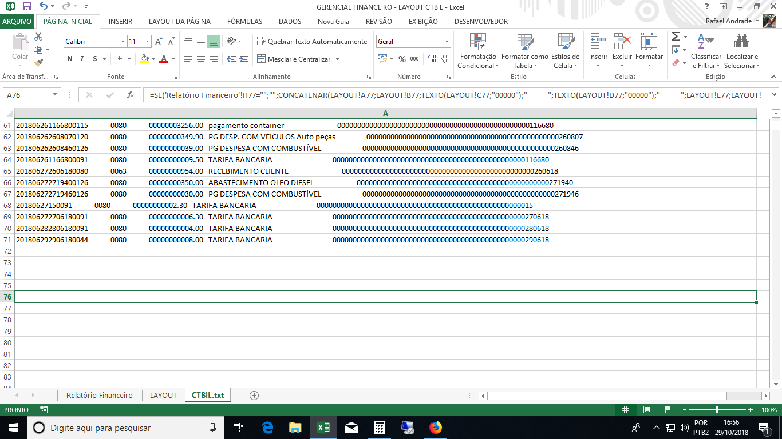The image size is (782, 439).
Task: Align text to top of cell
Action: [x=188, y=41]
